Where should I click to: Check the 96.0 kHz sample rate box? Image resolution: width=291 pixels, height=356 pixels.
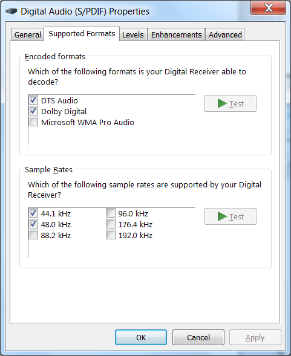pyautogui.click(x=111, y=213)
